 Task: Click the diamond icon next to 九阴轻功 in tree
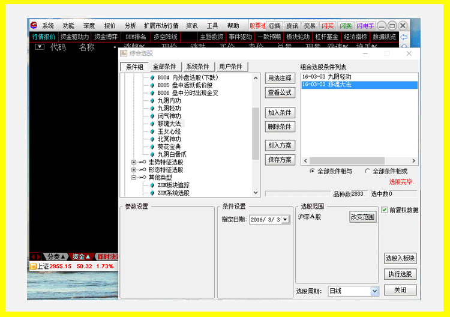click(x=152, y=109)
